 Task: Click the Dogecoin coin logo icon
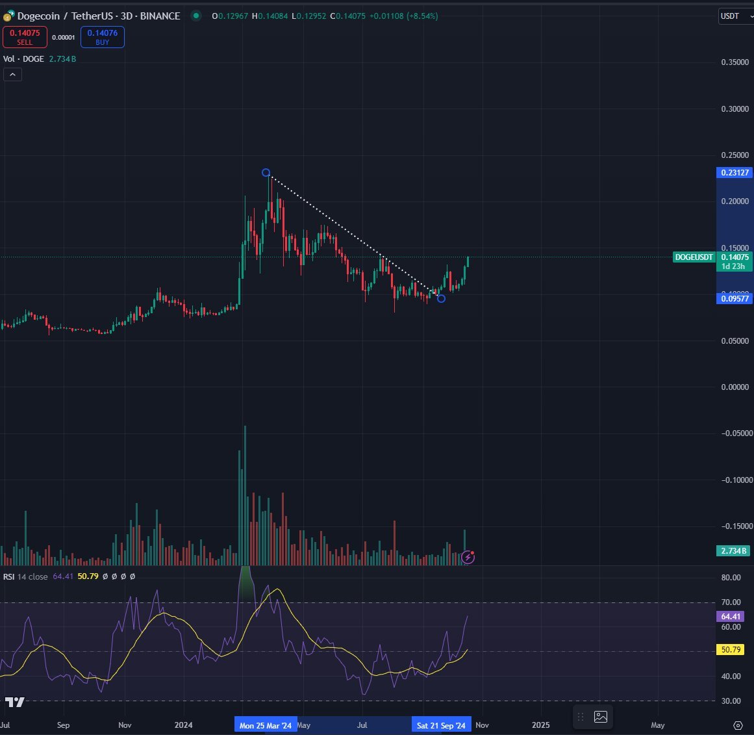(8, 16)
